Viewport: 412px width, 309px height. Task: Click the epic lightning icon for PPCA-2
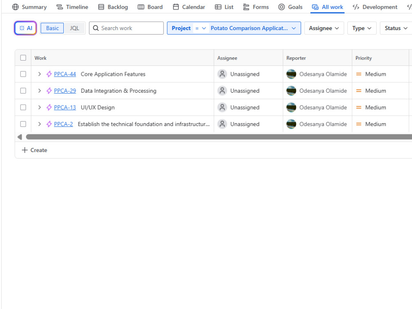(49, 124)
